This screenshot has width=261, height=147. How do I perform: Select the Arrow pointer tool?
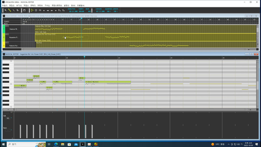[6, 10]
